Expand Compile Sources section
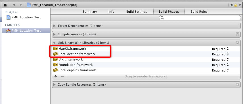Image resolution: width=243 pixels, height=104 pixels. pos(54,34)
